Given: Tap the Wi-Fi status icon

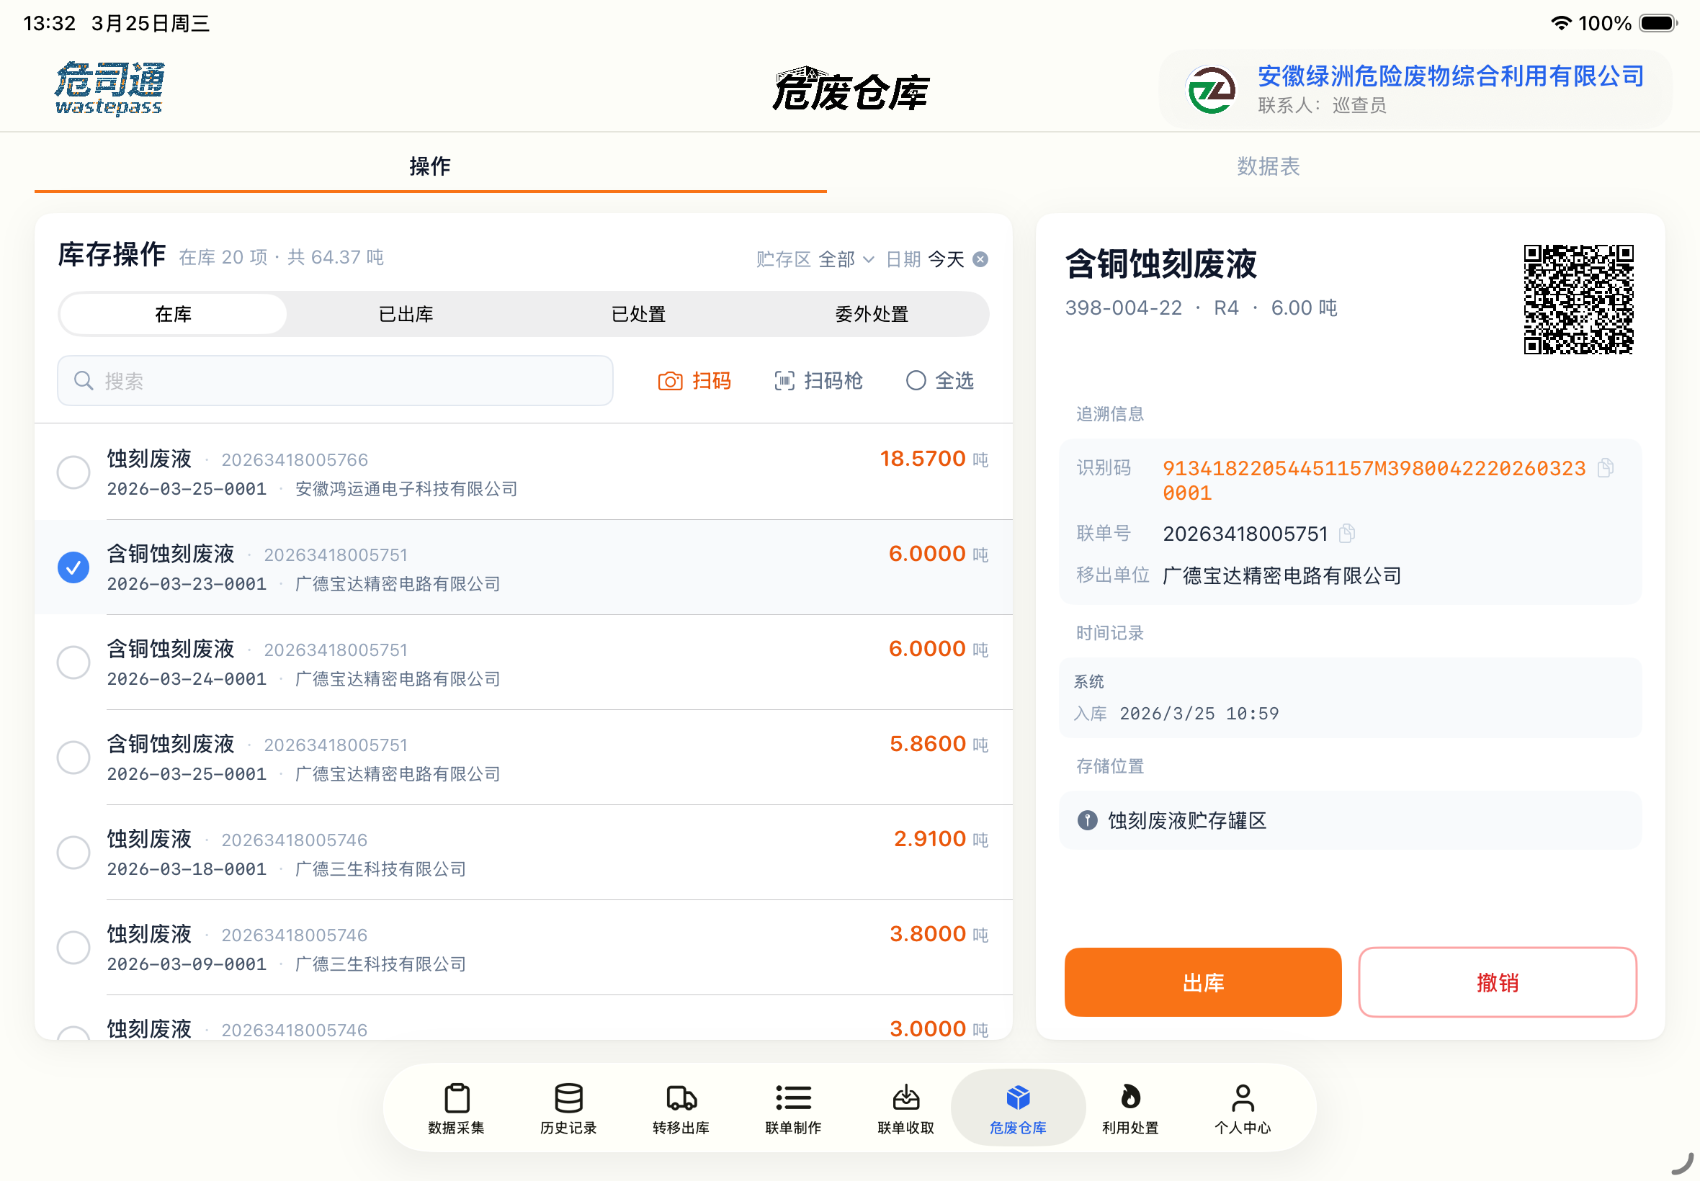Looking at the screenshot, I should 1561,23.
